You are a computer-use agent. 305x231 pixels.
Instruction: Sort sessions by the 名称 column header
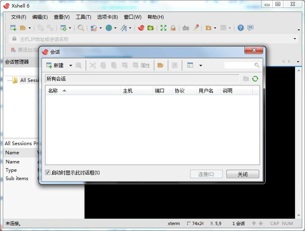click(x=53, y=91)
